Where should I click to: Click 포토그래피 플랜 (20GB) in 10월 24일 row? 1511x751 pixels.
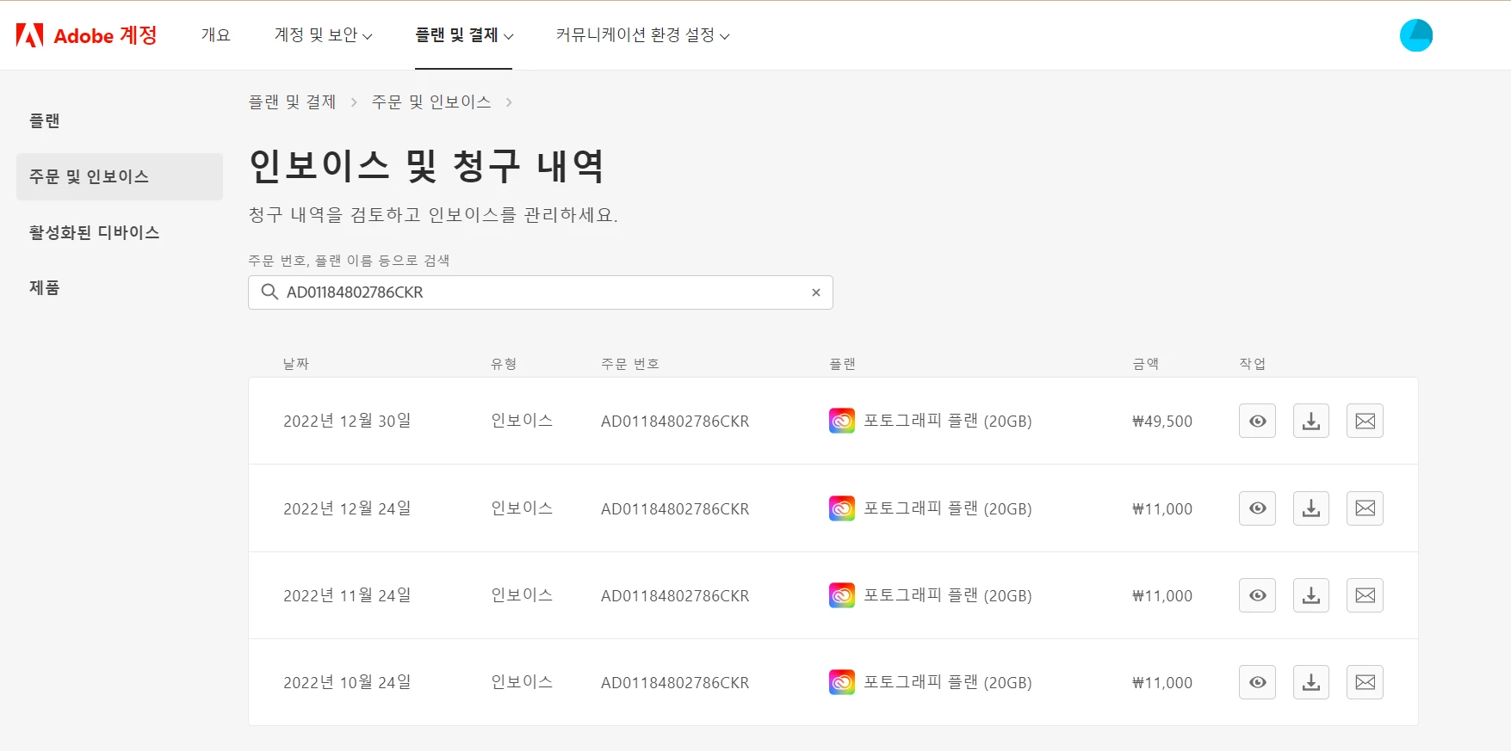click(948, 682)
